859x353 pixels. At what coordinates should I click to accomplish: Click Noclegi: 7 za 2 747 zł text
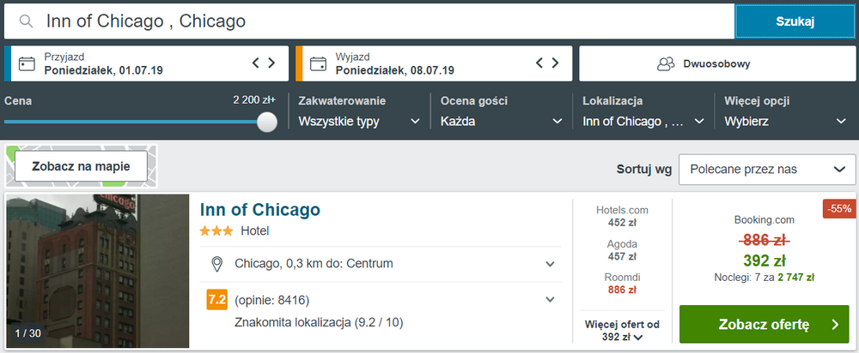(x=765, y=277)
